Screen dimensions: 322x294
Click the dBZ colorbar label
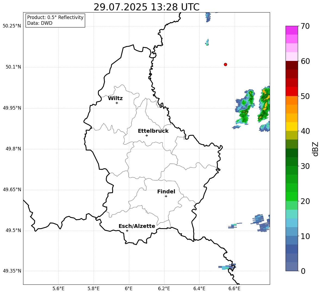[315, 149]
